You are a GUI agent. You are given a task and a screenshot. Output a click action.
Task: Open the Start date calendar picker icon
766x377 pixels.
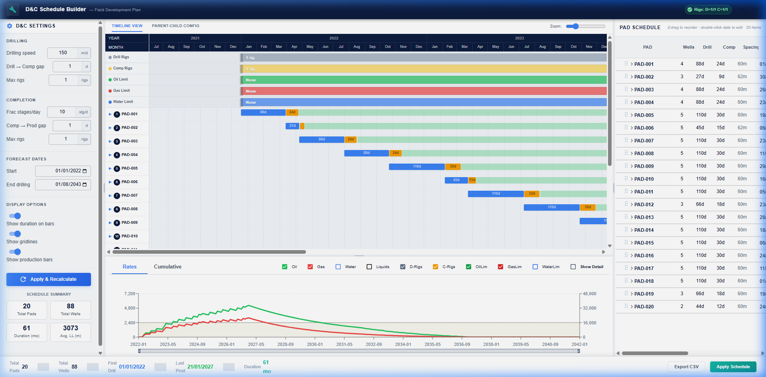point(85,171)
